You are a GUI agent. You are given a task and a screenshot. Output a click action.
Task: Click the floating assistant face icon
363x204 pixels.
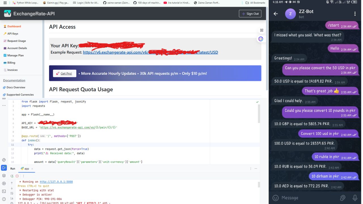click(261, 39)
